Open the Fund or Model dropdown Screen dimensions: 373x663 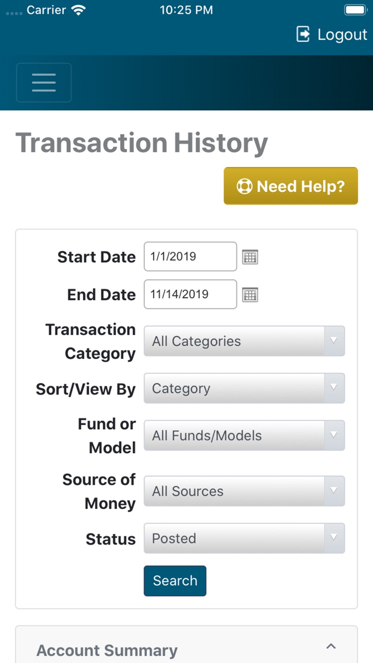coord(244,435)
